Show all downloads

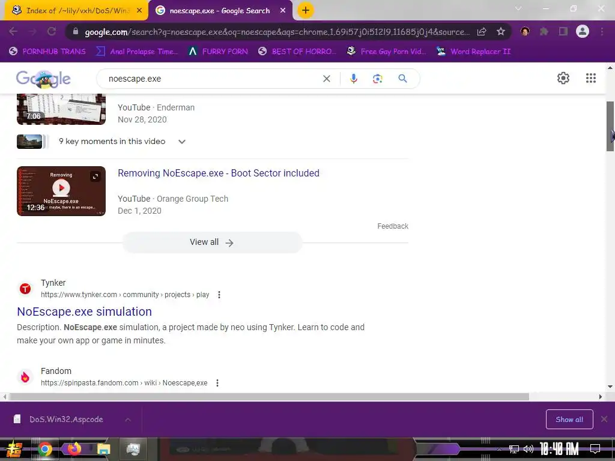(569, 420)
